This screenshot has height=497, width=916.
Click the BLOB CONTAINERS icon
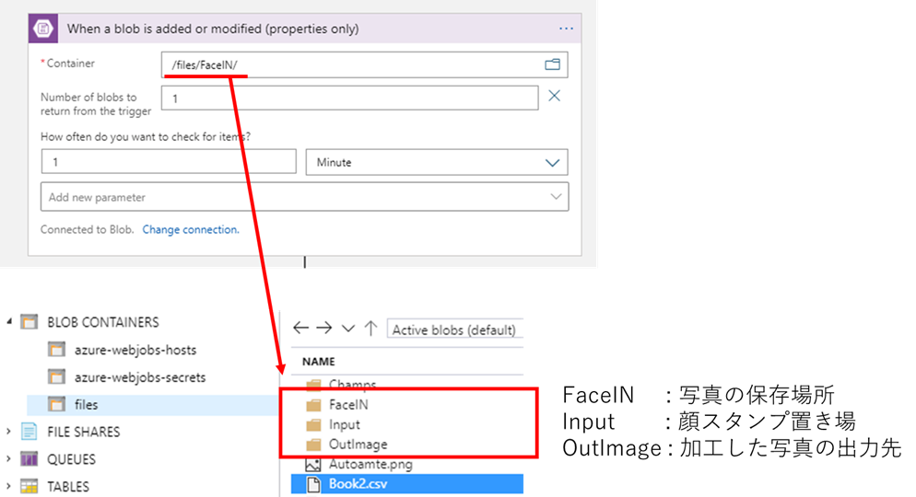29,321
